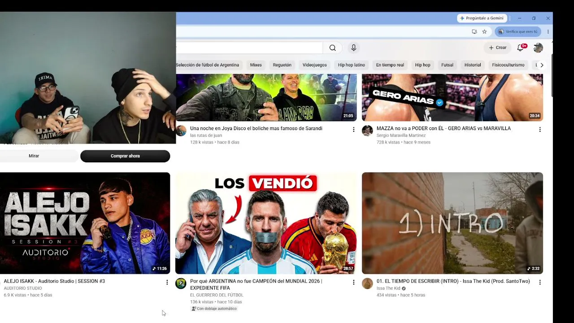Open the 1) INTRO brick wall thumbnail
Image resolution: width=574 pixels, height=323 pixels.
(x=452, y=223)
